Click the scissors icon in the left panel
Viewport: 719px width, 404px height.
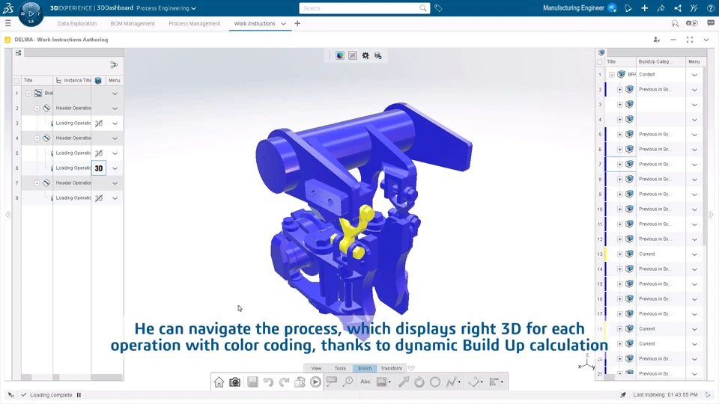pos(114,64)
